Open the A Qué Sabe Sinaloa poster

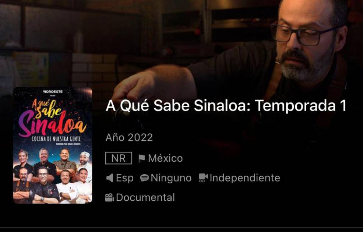point(53,145)
